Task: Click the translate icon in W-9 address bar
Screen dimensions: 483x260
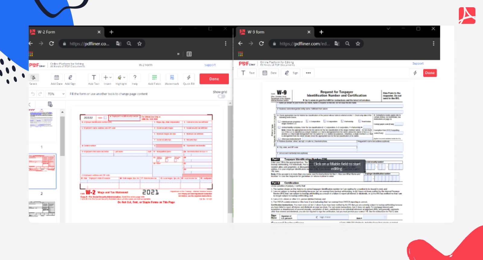Action: (x=337, y=44)
